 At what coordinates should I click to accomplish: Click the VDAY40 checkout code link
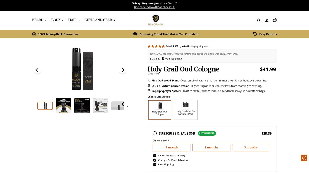click(x=154, y=7)
